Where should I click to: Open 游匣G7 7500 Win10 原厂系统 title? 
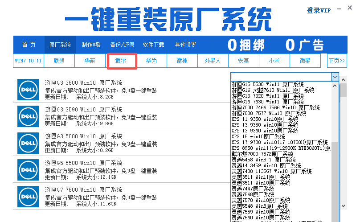[x=83, y=189]
